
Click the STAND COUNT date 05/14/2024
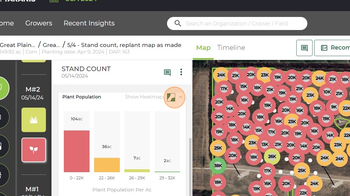(x=75, y=76)
